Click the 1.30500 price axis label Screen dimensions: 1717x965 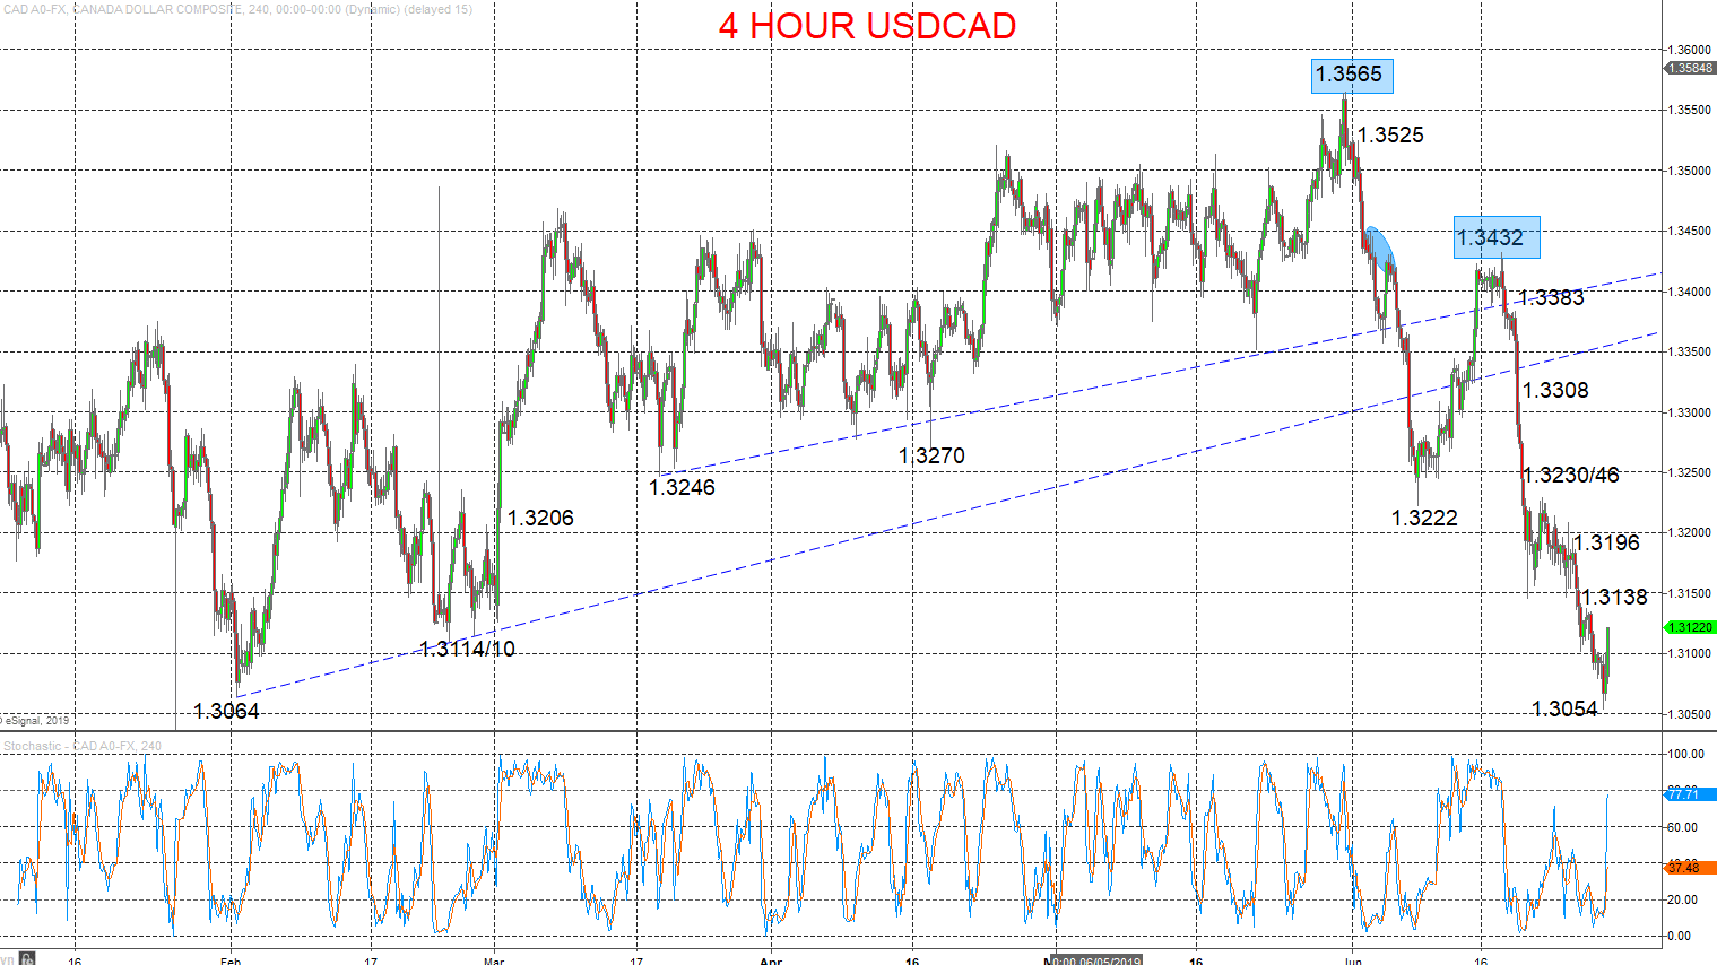click(1689, 714)
